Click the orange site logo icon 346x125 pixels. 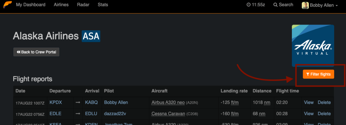tap(7, 5)
